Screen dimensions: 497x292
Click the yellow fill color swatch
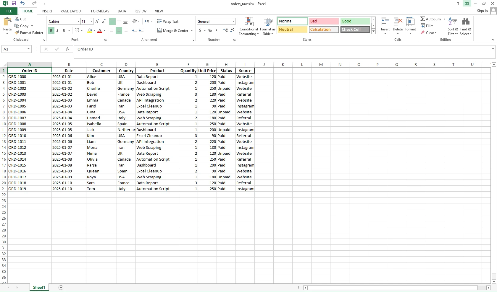point(90,30)
